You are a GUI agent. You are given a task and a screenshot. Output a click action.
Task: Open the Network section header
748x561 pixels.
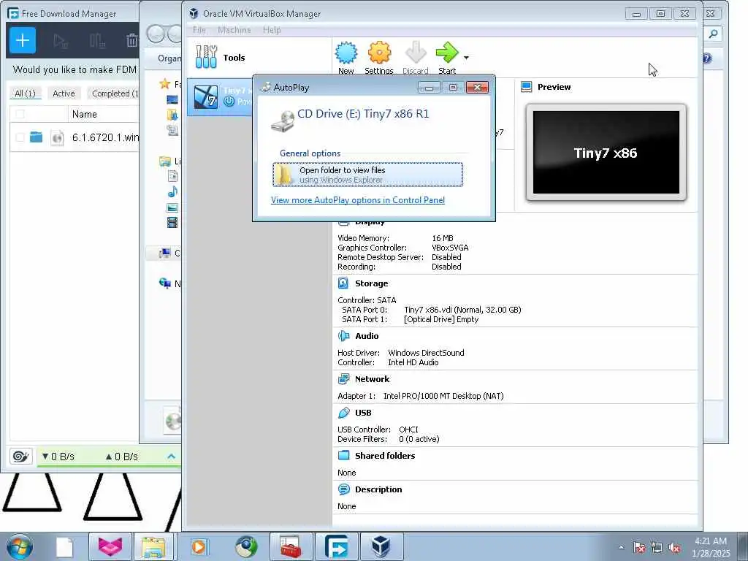coord(372,379)
